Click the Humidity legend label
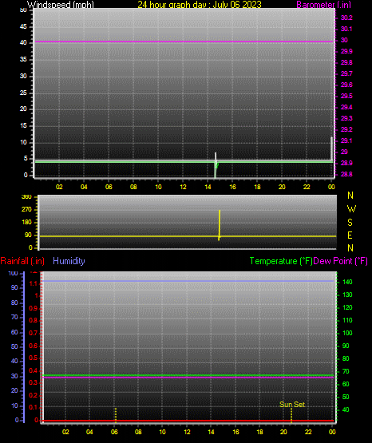 [x=69, y=261]
